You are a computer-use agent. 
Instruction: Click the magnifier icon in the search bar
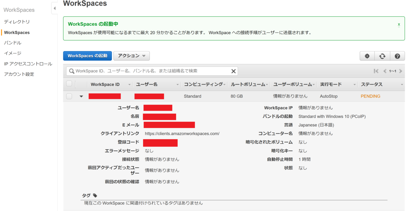[71, 71]
